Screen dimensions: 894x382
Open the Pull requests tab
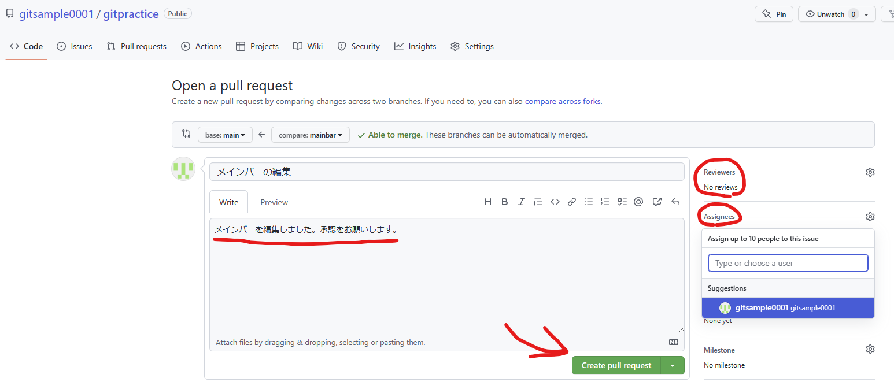[136, 46]
